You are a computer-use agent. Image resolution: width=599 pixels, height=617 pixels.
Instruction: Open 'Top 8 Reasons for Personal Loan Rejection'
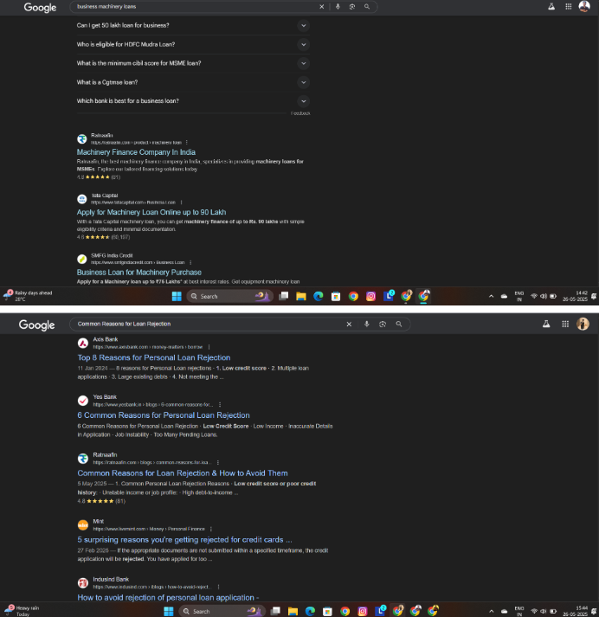tap(154, 357)
